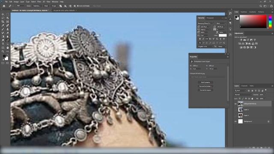Open the English: USA language dropdown

click(x=205, y=47)
